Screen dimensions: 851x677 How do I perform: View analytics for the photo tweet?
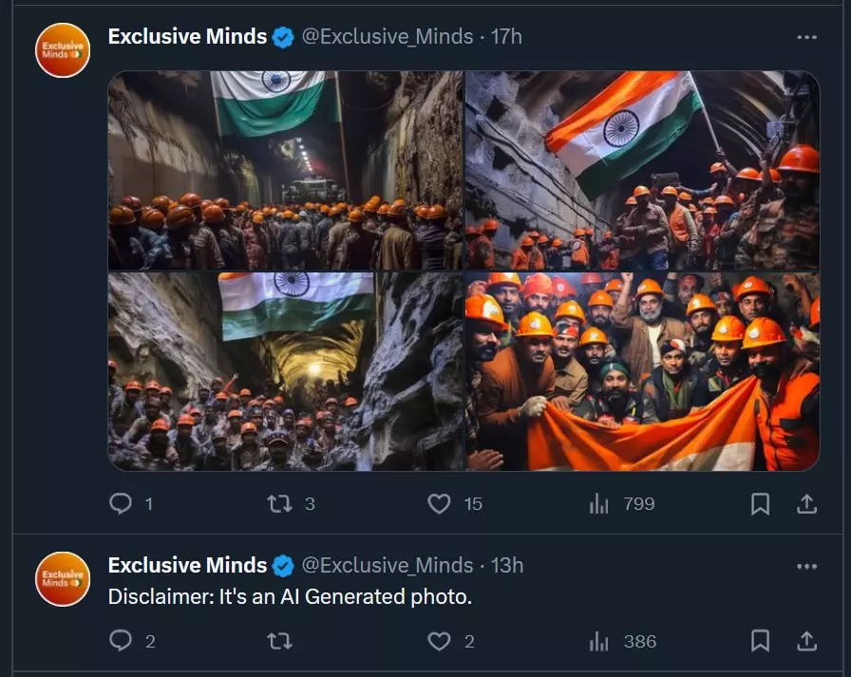(x=600, y=503)
